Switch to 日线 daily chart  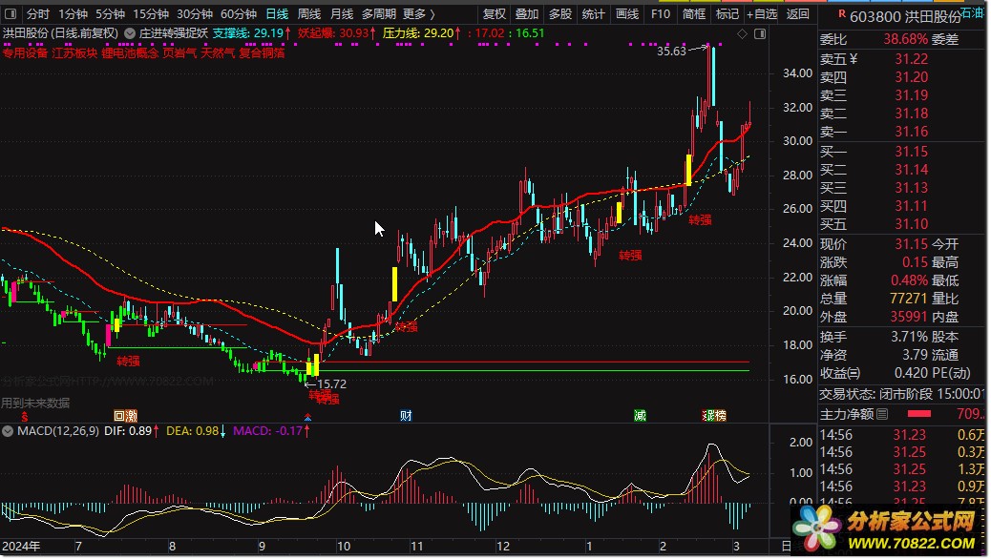tap(277, 14)
